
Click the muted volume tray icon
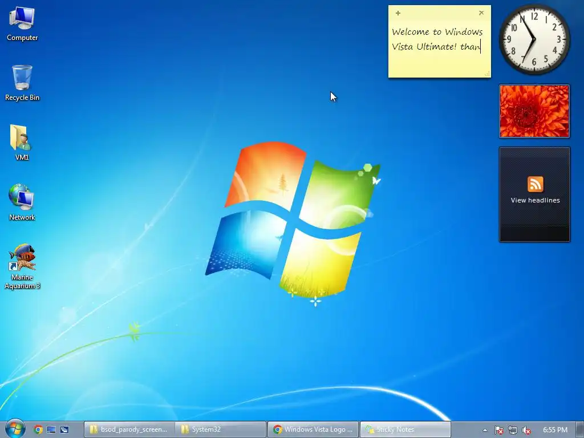(x=526, y=430)
